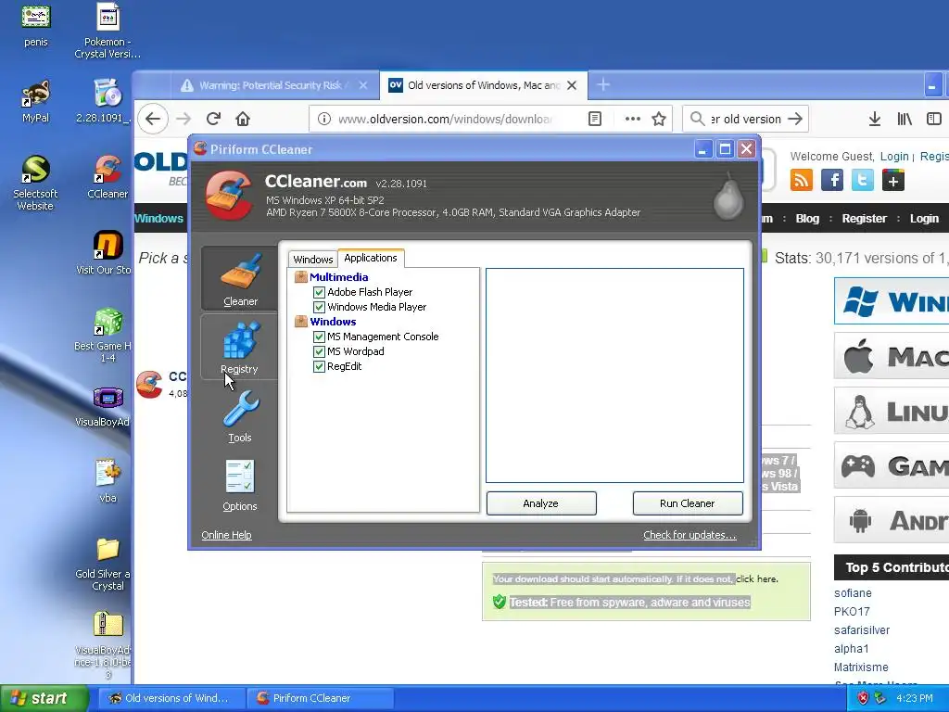Click Check for updates link
This screenshot has height=712, width=949.
tap(690, 535)
